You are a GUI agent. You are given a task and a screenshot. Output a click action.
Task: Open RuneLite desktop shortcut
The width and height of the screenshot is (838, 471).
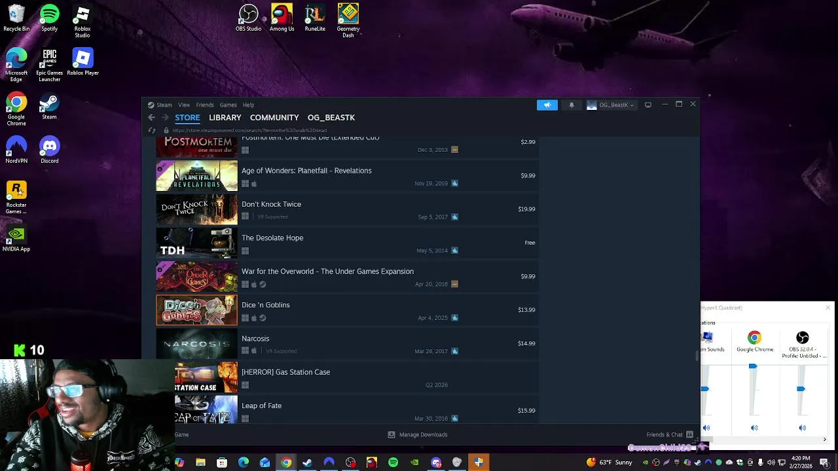coord(315,18)
